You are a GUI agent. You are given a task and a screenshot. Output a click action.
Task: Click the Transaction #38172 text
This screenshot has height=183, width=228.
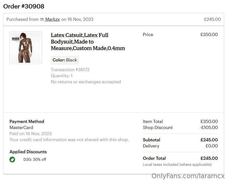pos(70,70)
